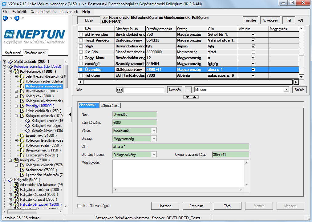Click the Neptun app icon in title bar

click(4, 4)
